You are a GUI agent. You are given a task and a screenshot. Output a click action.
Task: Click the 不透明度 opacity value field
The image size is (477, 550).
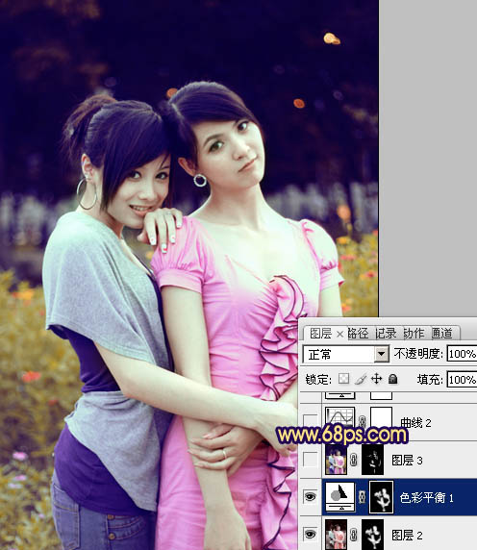[463, 354]
